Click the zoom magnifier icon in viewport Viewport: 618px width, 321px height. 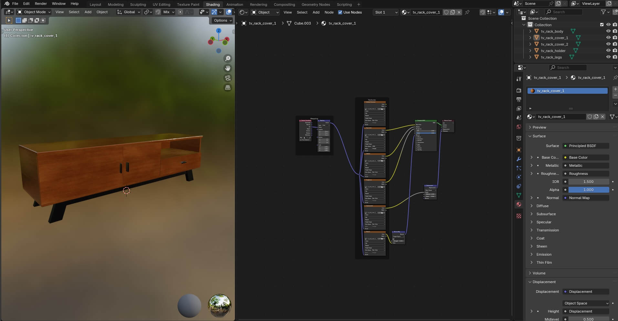click(x=228, y=59)
